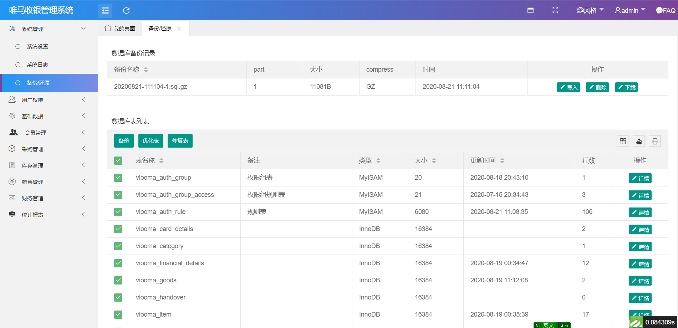Sort by 更新时间 using sort arrows

tap(502, 161)
